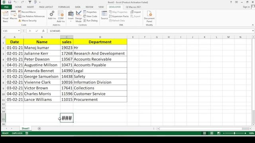Click Save in the Quick Access Toolbar
Screen dimensions: 255x143
[x=10, y=2]
